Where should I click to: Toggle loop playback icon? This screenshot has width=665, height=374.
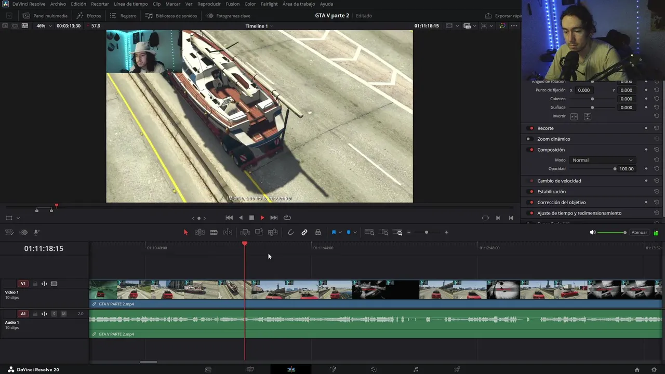coord(287,218)
